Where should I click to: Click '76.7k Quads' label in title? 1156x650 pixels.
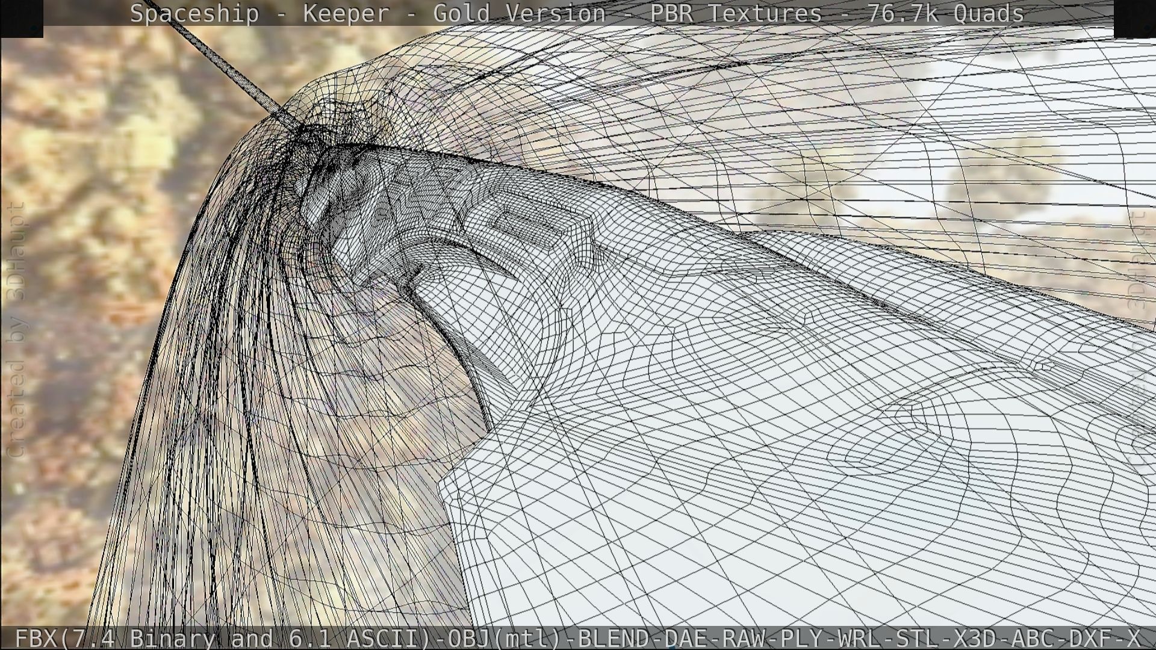(945, 13)
